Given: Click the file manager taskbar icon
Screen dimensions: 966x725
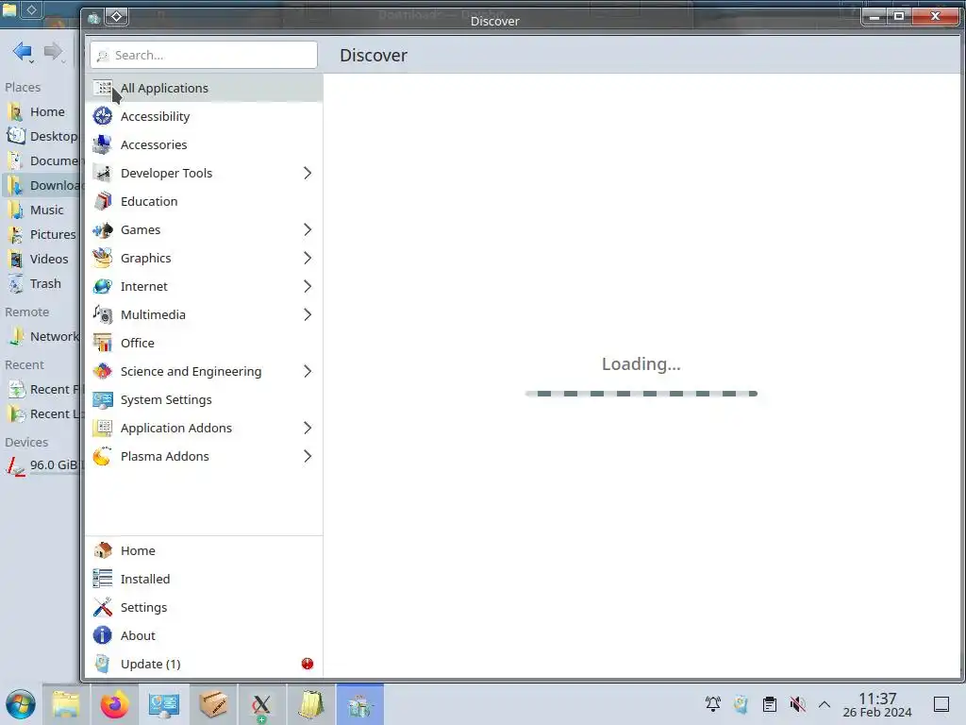Looking at the screenshot, I should click(66, 704).
